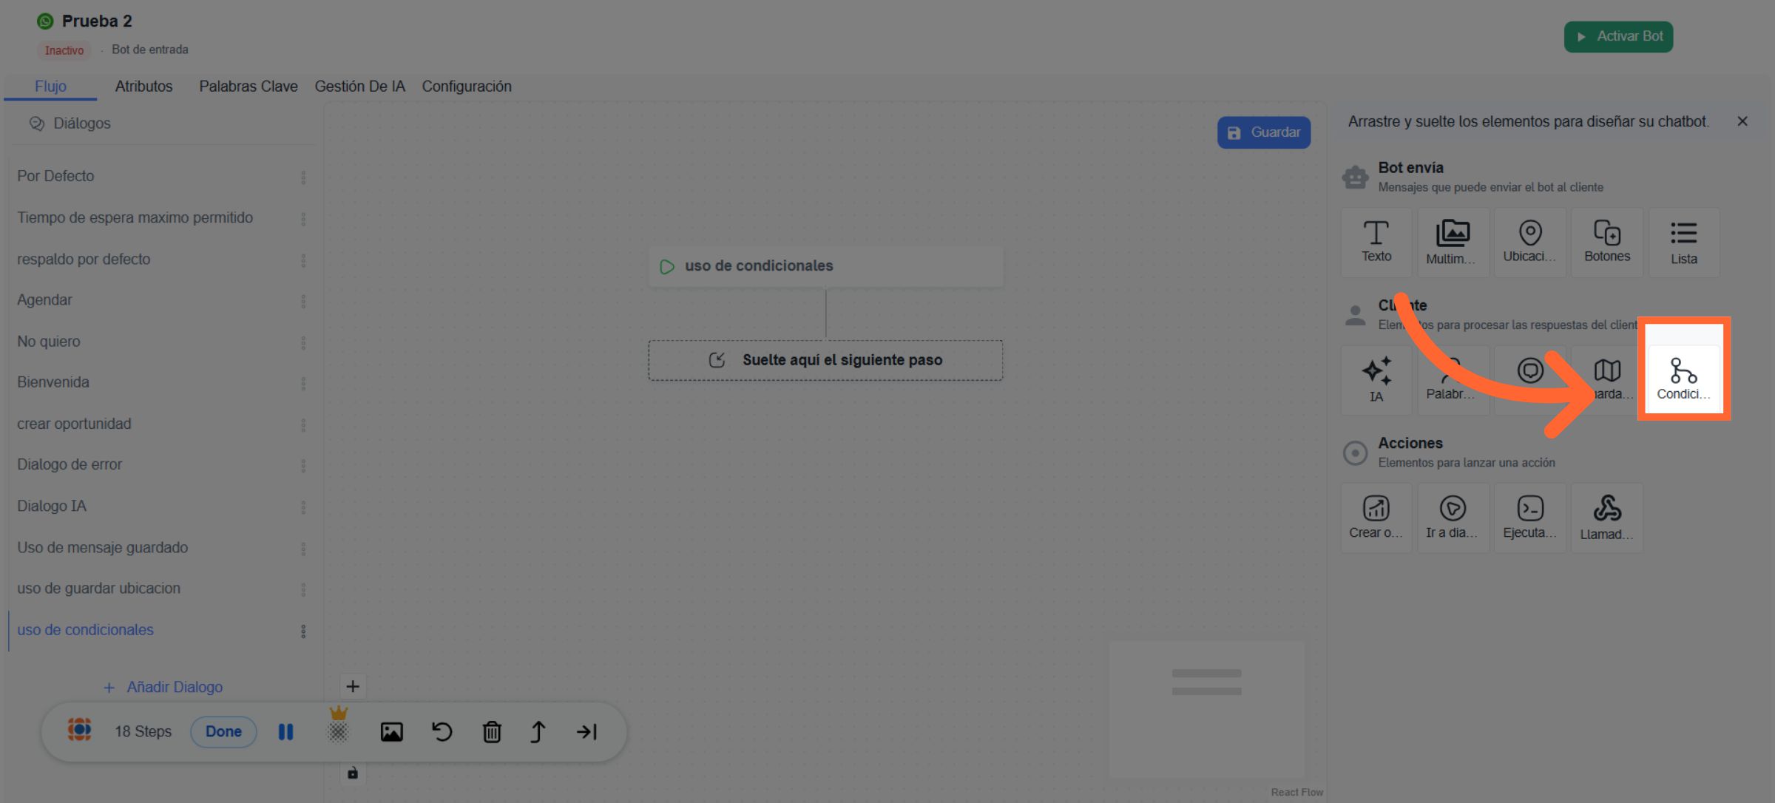Pick the Ubicación location element
Viewport: 1775px width, 803px height.
pos(1529,242)
